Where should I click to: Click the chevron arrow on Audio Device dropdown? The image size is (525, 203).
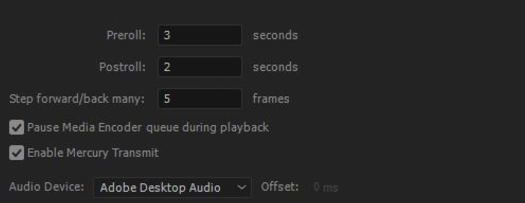tap(242, 187)
